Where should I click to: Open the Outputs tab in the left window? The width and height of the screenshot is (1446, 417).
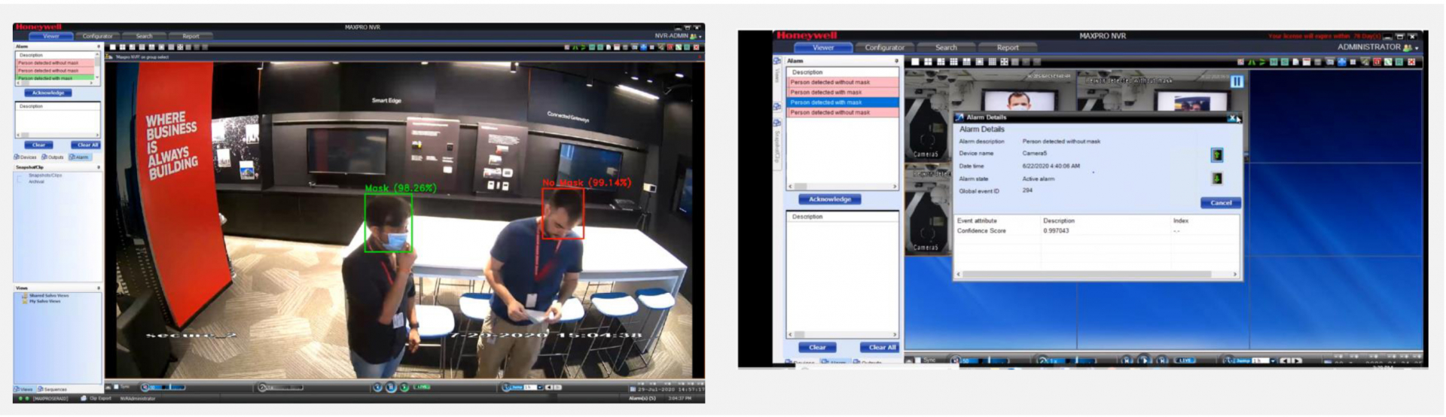(53, 157)
